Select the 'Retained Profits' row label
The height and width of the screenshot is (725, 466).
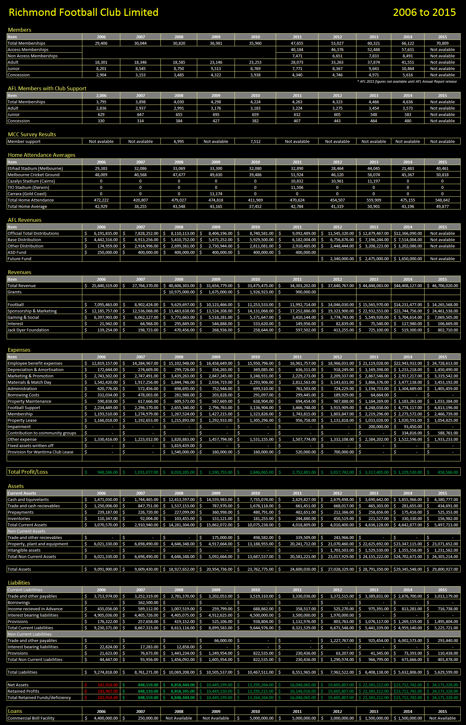(x=23, y=691)
